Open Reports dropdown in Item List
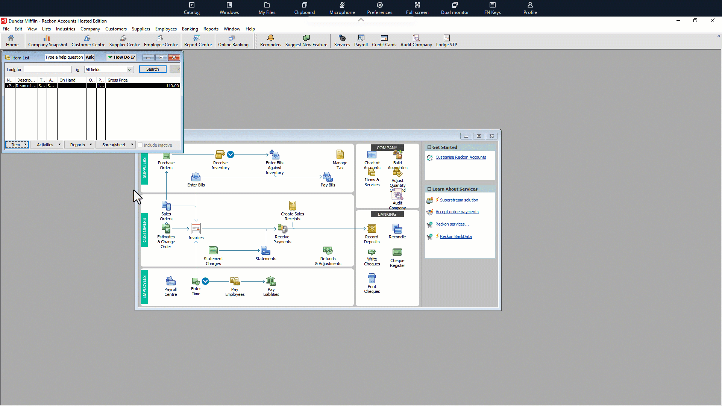The image size is (722, 406). click(x=79, y=145)
